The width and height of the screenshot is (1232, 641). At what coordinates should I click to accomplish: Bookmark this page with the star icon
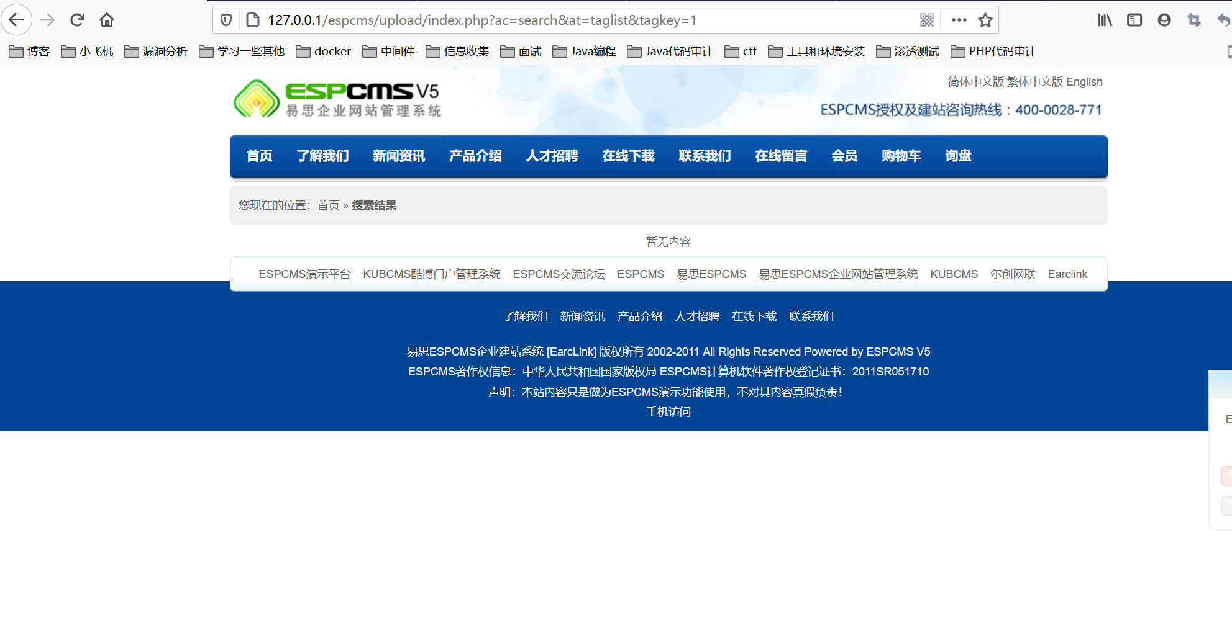click(x=985, y=19)
